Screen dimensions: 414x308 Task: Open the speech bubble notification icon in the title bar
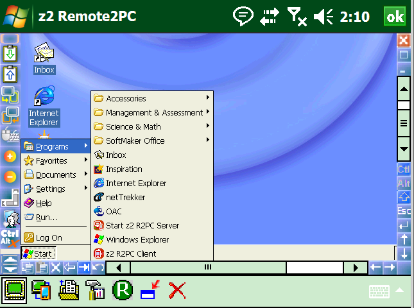coord(243,16)
